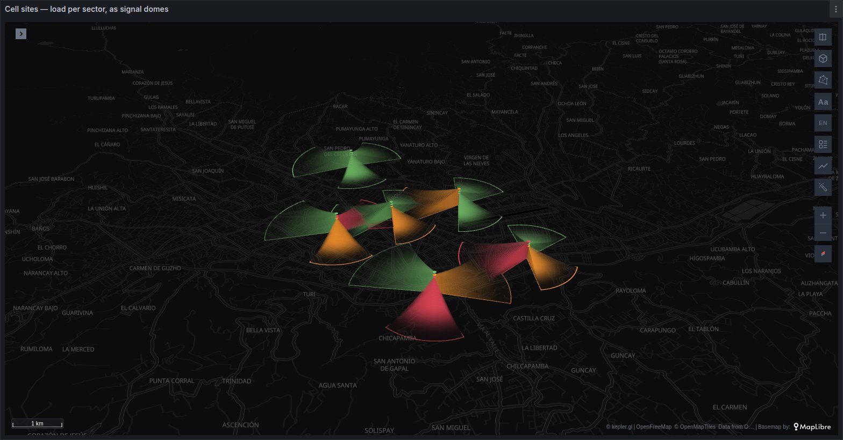Open the Aa map labels settings
Viewport: 843px width, 440px height.
823,102
